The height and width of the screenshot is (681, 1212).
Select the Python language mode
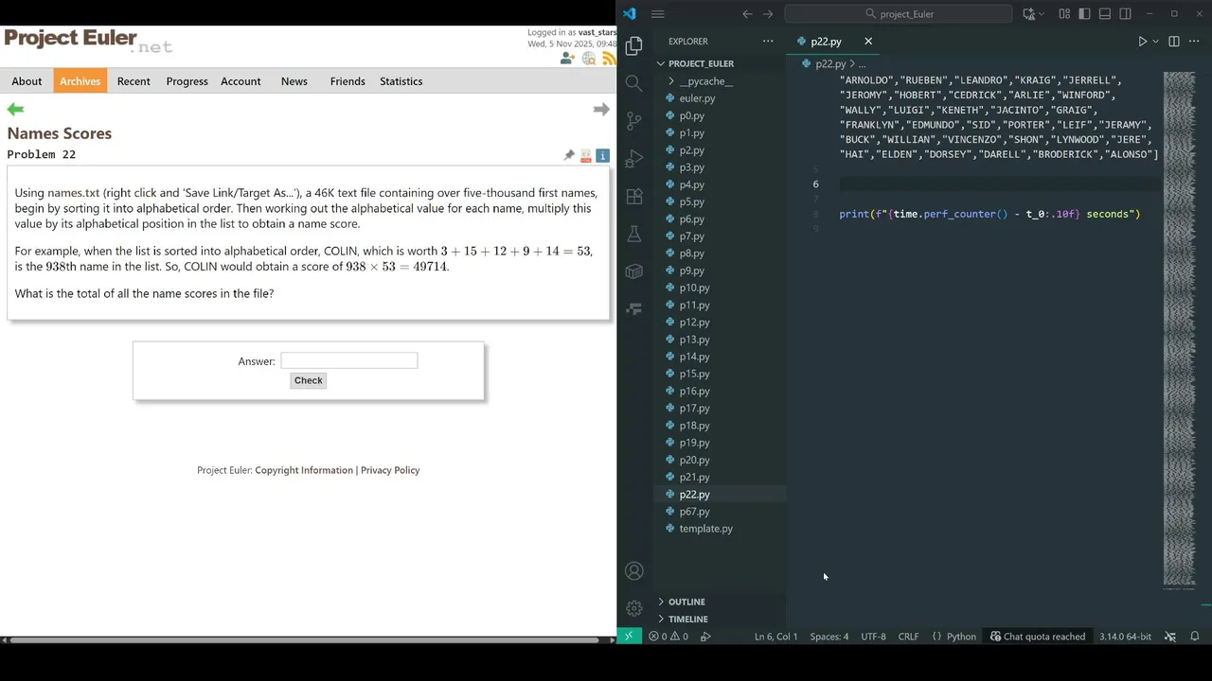[961, 637]
